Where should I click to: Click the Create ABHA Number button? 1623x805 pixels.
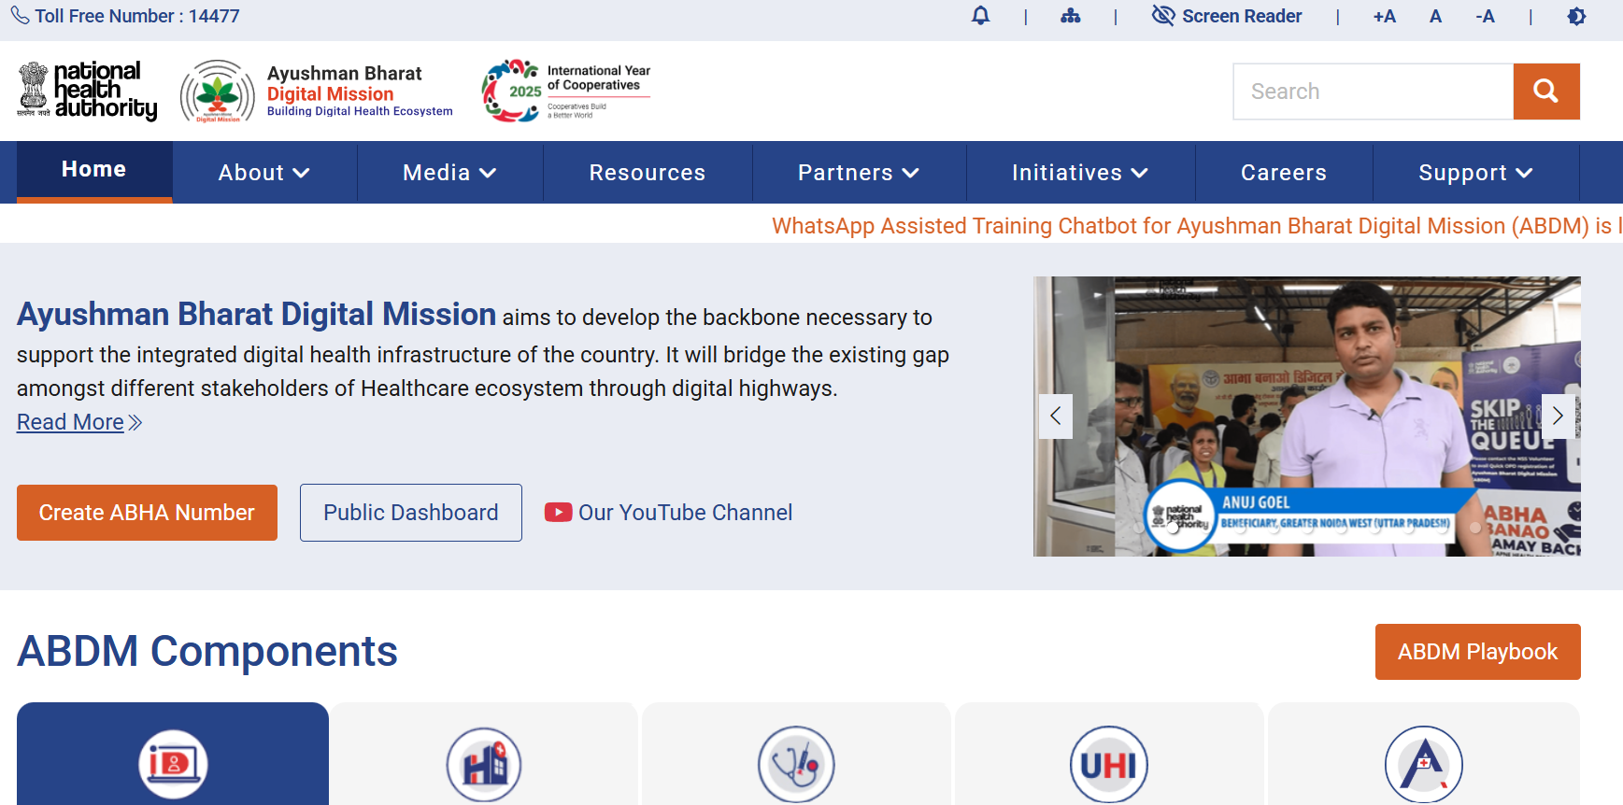coord(147,513)
